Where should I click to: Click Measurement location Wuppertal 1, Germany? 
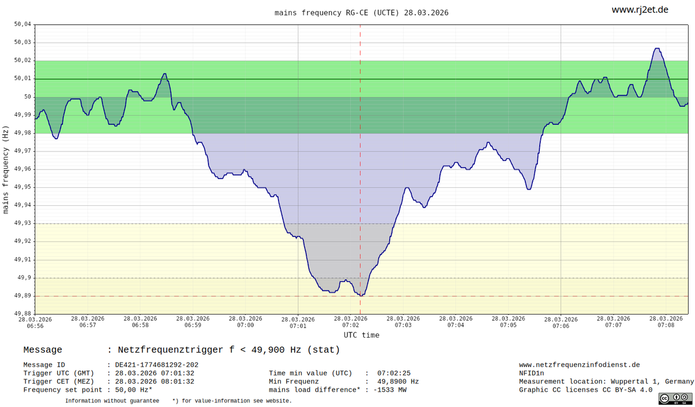pos(606,382)
